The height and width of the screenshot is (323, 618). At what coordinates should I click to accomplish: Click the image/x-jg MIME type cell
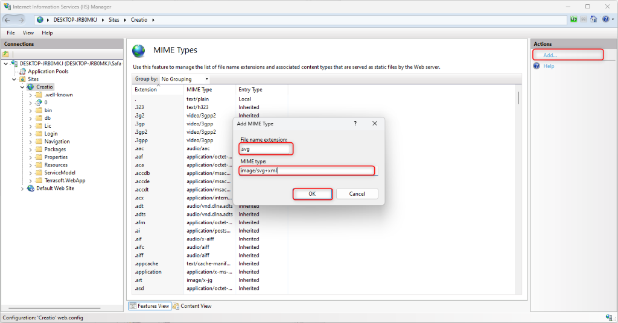coord(199,280)
